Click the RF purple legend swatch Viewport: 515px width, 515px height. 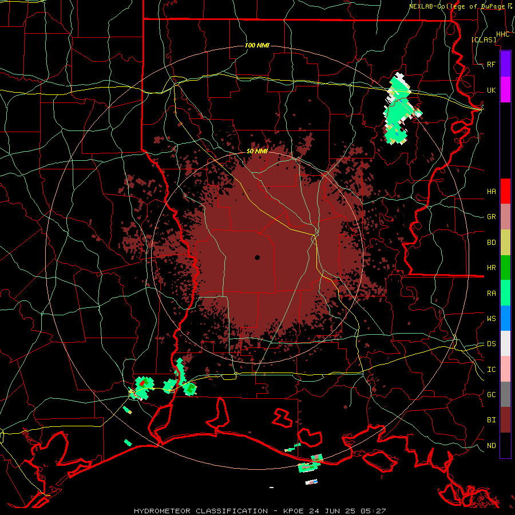[505, 64]
